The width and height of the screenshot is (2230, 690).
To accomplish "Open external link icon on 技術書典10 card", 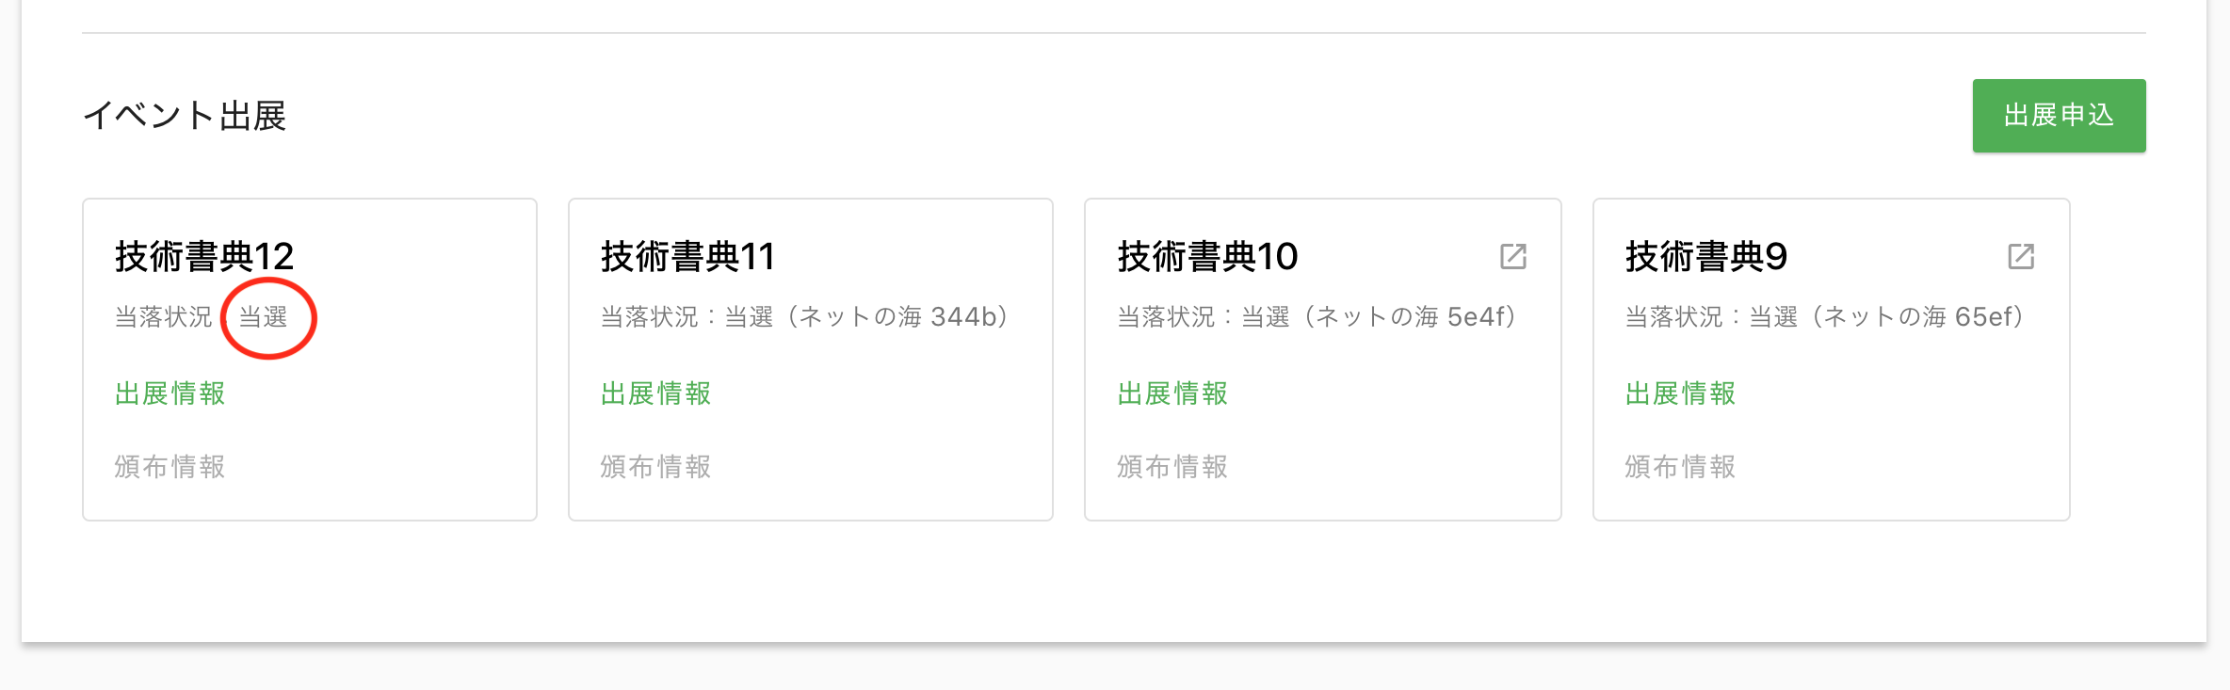I will (x=1512, y=256).
